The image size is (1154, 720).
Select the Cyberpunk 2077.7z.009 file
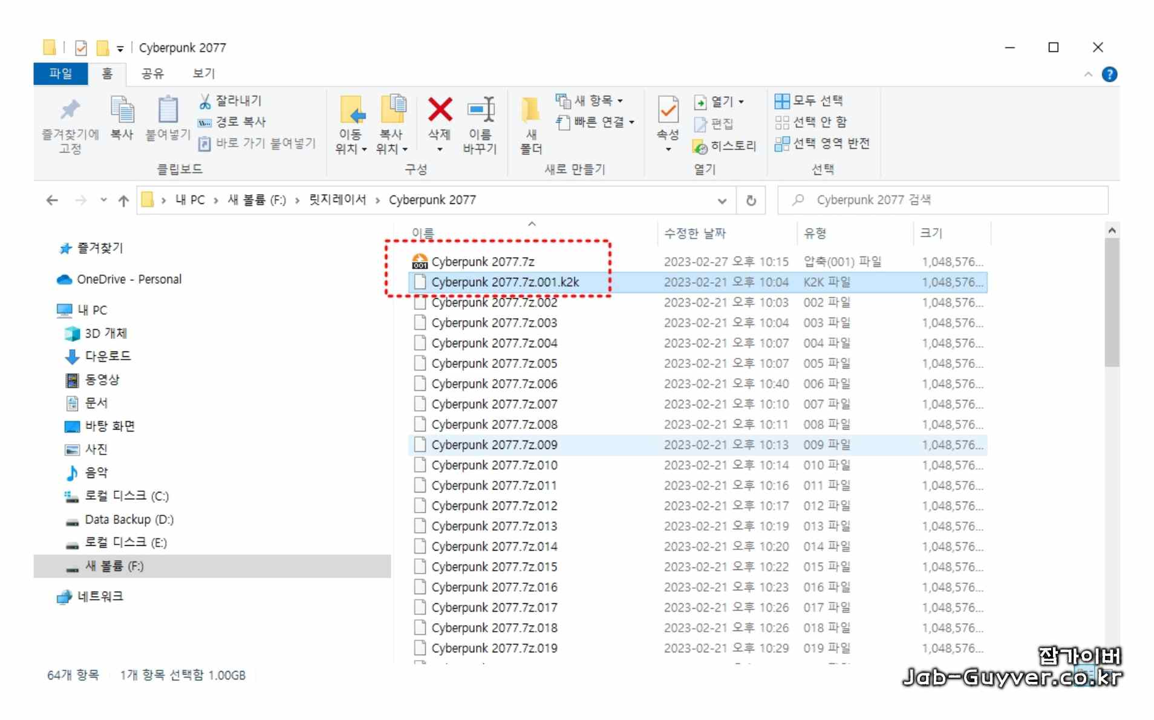(697, 445)
